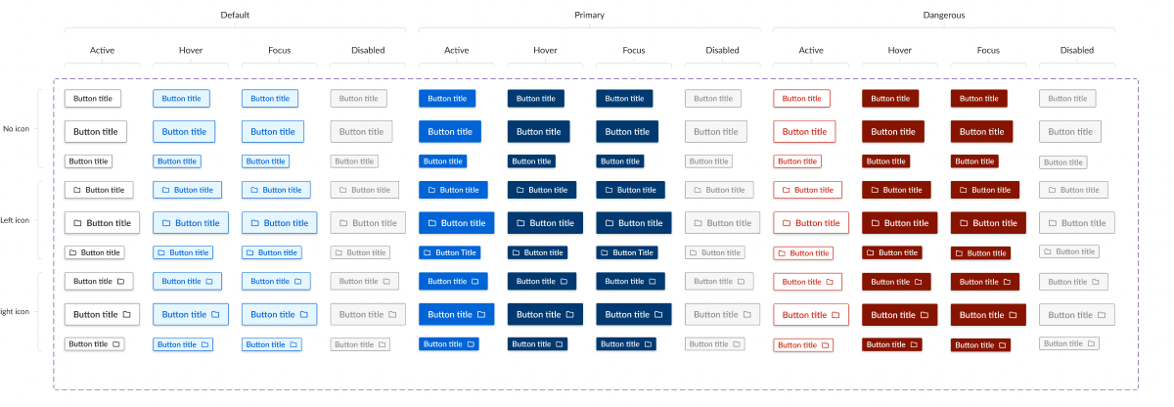Select the 'Primary' group heading

coord(589,15)
